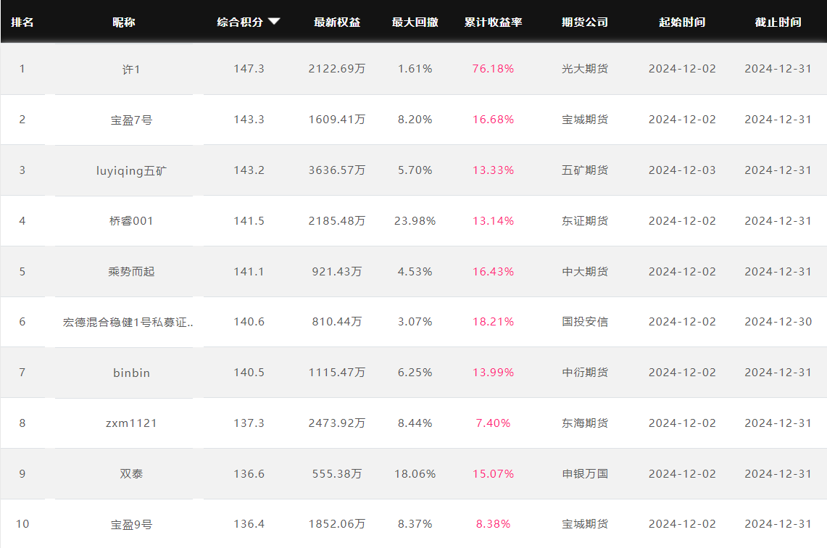
Task: Select drawdown value 3.07%
Action: pyautogui.click(x=415, y=321)
